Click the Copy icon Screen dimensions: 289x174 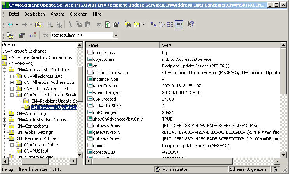[x=79, y=24]
